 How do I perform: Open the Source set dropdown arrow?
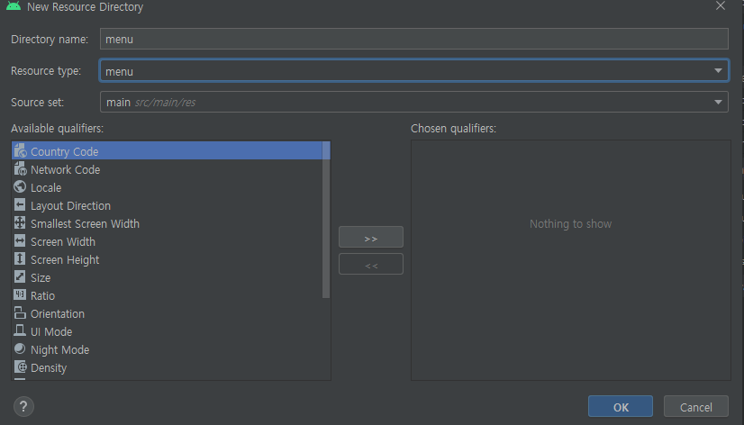(718, 102)
